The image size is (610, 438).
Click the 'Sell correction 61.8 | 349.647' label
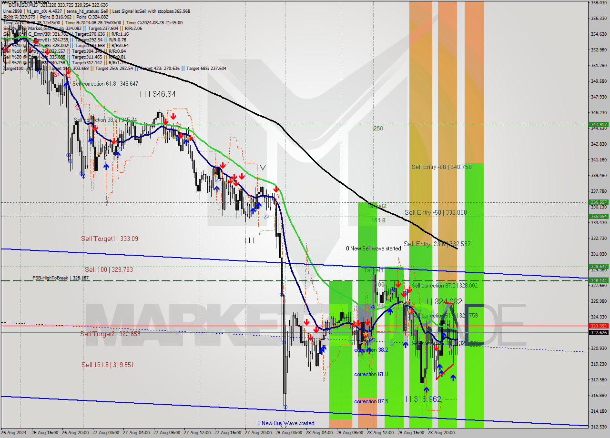(105, 84)
